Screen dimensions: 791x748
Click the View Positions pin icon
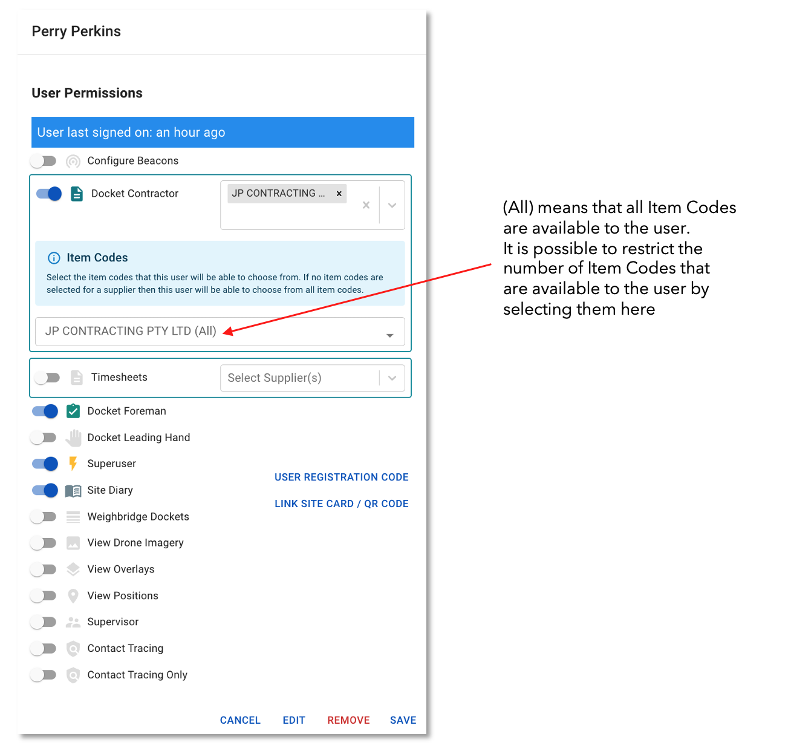click(73, 595)
